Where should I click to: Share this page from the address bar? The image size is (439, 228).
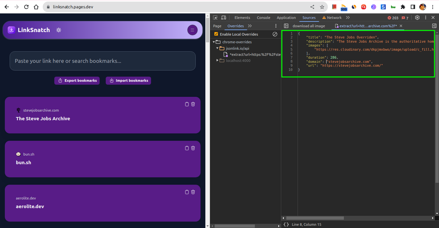(x=312, y=7)
